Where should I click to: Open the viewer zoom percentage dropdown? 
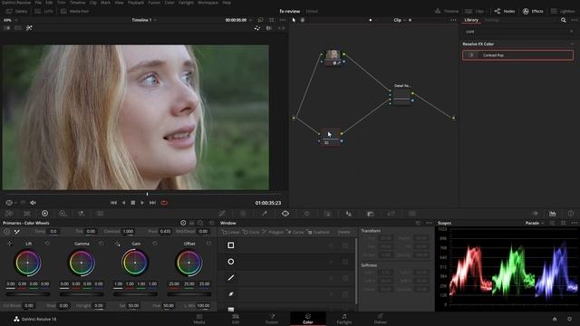point(10,20)
